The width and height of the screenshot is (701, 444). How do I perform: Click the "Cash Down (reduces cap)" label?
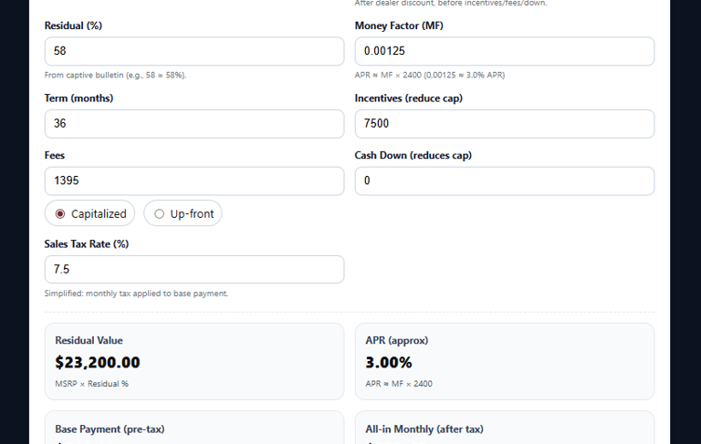point(411,156)
